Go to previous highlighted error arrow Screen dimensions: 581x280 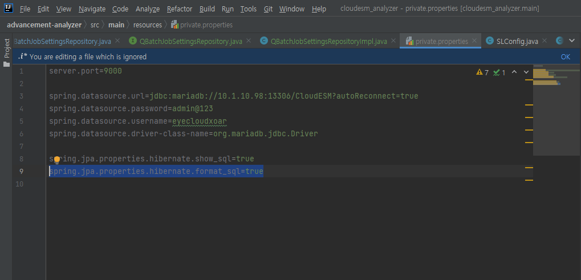click(514, 72)
